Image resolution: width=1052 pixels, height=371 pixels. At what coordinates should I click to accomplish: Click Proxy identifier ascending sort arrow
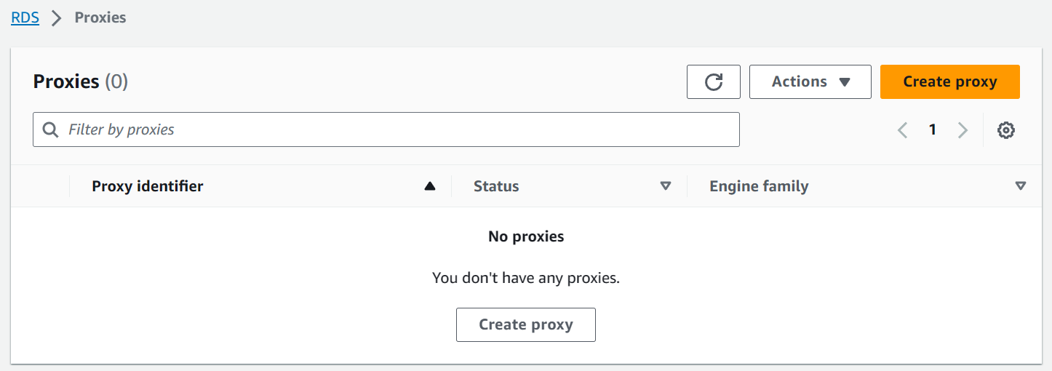click(430, 186)
